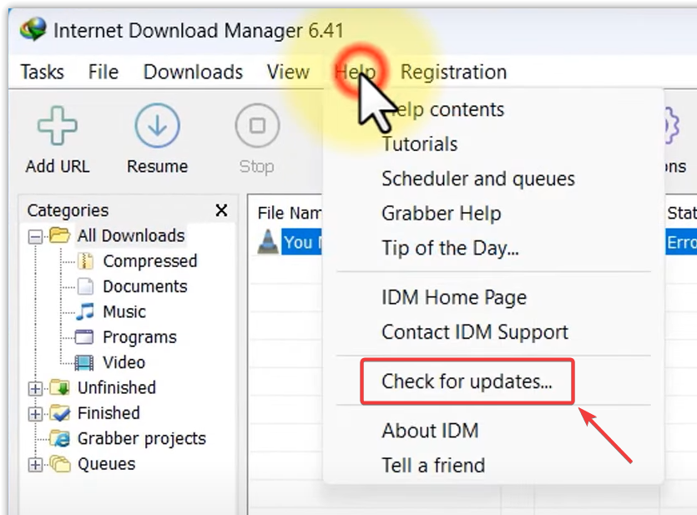Click the greyed Stop toolbar icon

coord(257,126)
